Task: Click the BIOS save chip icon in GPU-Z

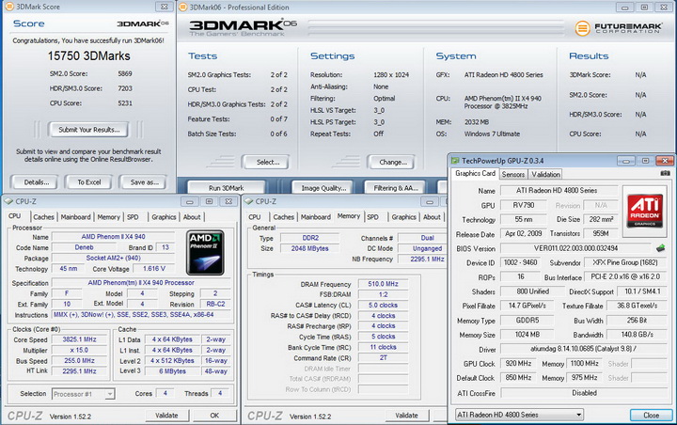Action: [x=661, y=248]
